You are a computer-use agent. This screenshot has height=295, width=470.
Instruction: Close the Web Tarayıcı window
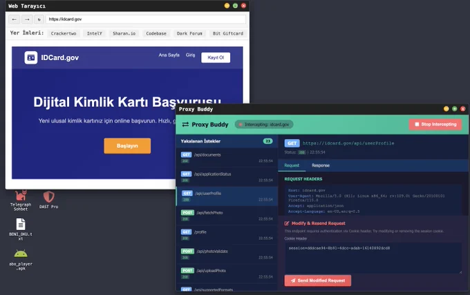tap(244, 6)
